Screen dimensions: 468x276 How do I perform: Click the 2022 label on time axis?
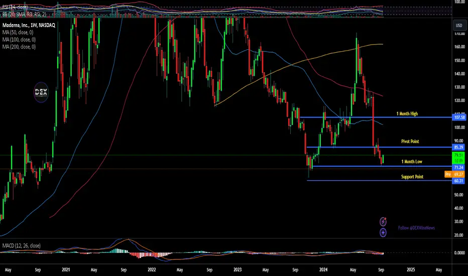(152, 270)
